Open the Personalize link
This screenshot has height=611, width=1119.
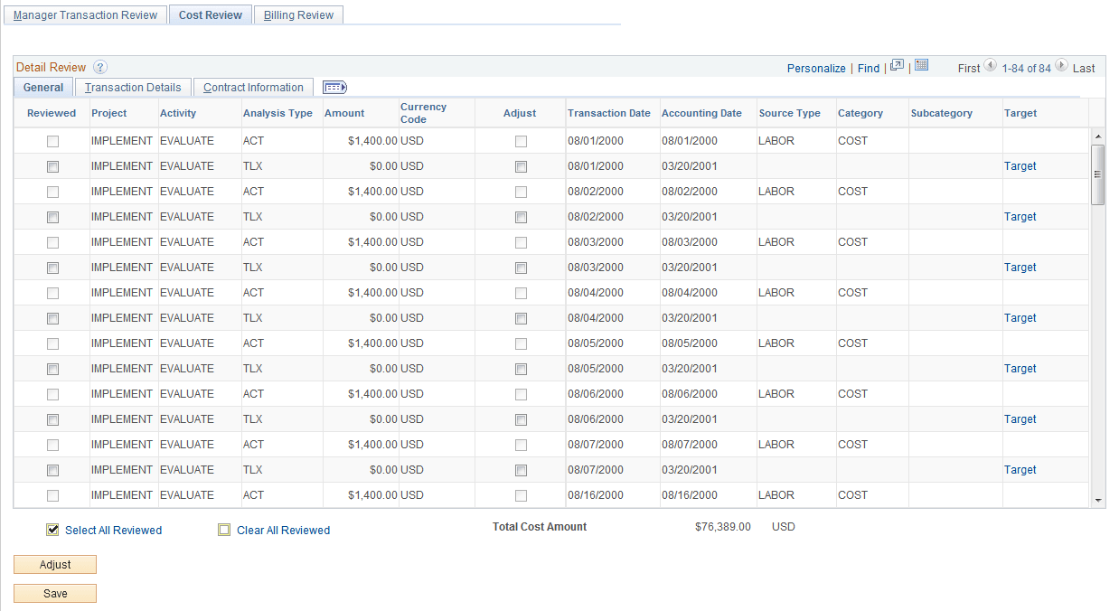click(816, 68)
